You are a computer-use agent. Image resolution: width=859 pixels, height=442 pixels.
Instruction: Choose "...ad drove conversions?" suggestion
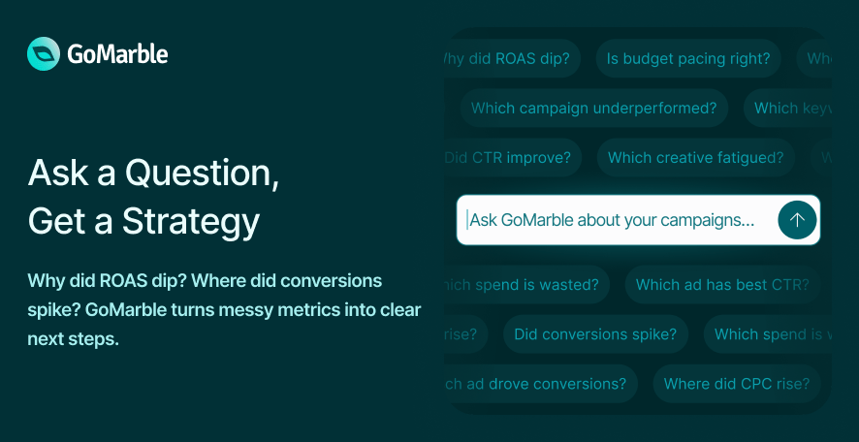[541, 384]
